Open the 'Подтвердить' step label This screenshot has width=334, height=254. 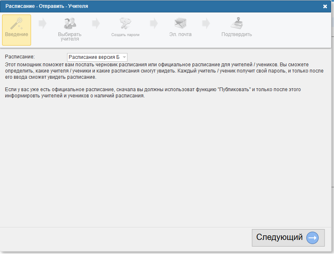coord(236,34)
